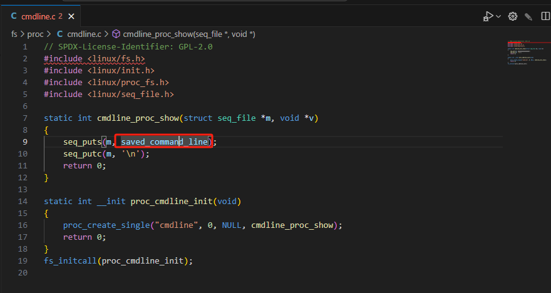Open the cmdline_proc_show symbol breadcrumb
This screenshot has height=293, width=551.
tap(188, 34)
